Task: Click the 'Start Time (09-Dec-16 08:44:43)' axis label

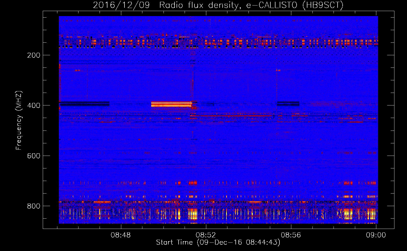Action: [218, 242]
